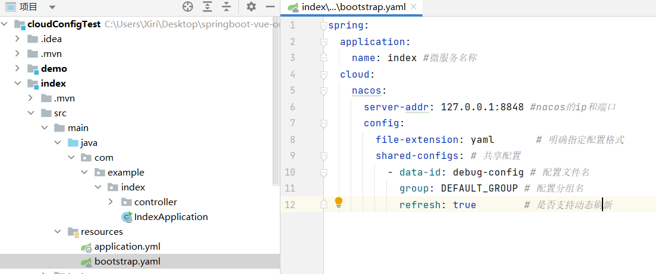
Task: Select bootstrap.yaml in the project tree
Action: (x=128, y=262)
